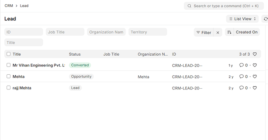Open the List View dropdown
This screenshot has width=268, height=140.
click(242, 19)
